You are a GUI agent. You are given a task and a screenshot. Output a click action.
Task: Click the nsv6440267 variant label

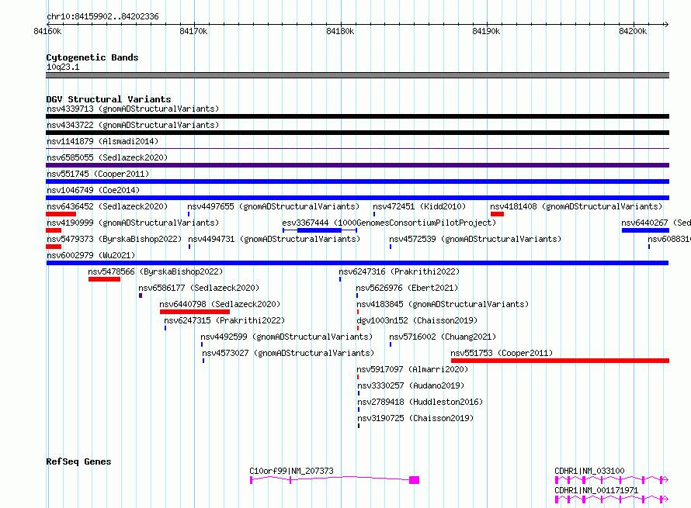656,223
